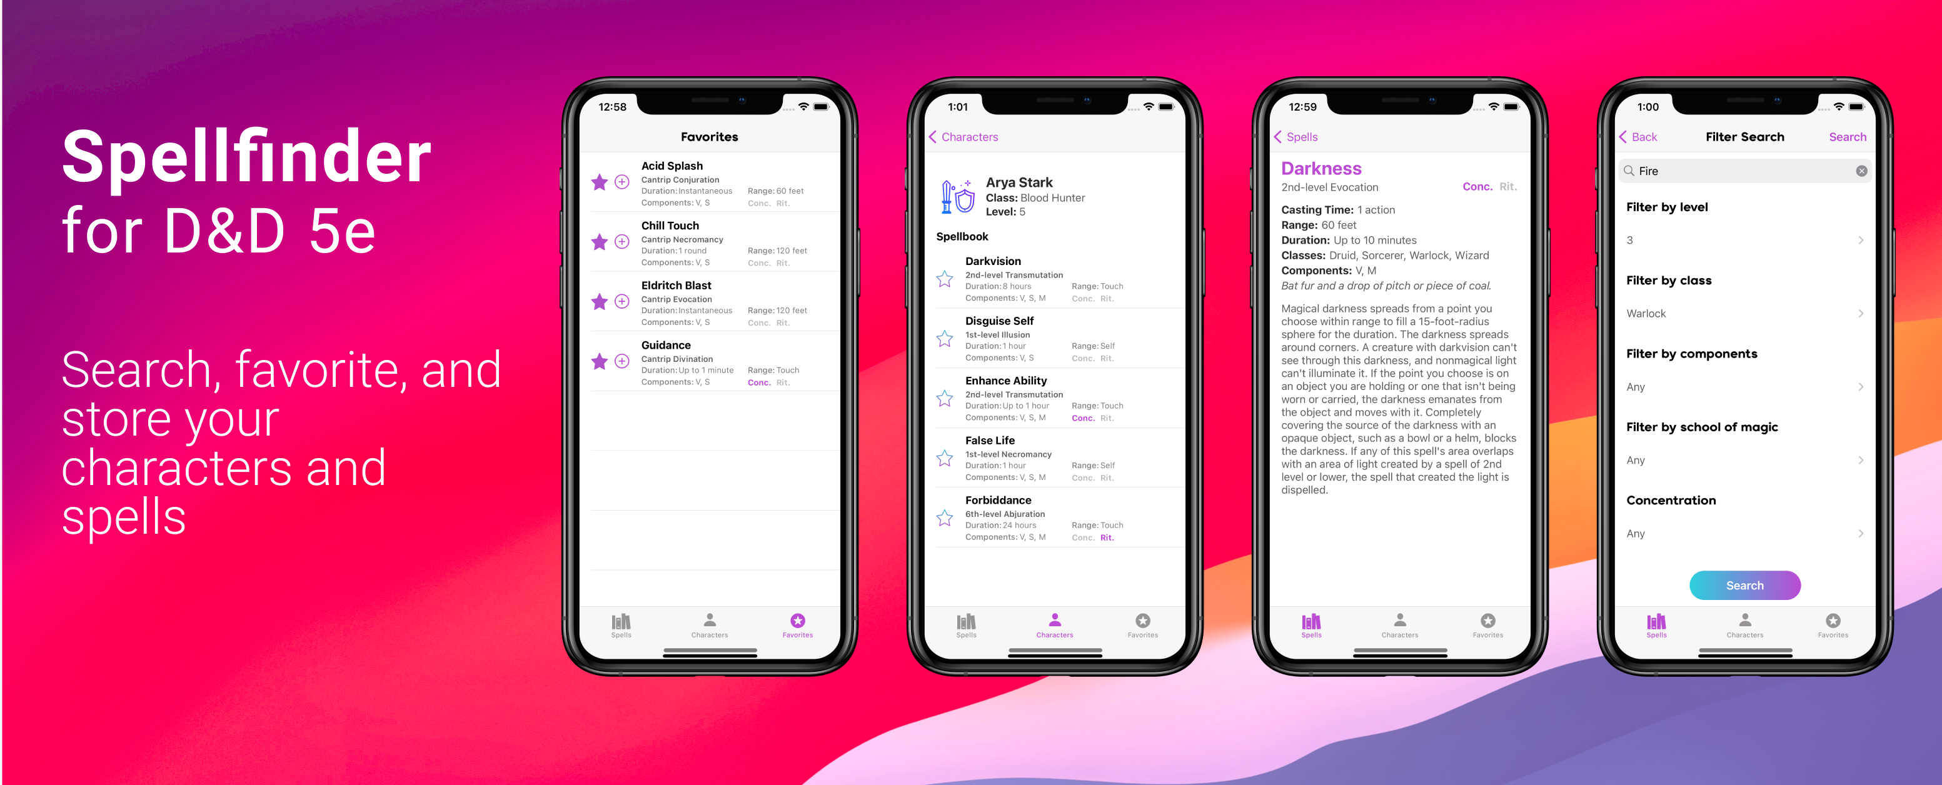This screenshot has width=1942, height=785.
Task: Tap the plus icon on Acid Splash
Action: point(623,183)
